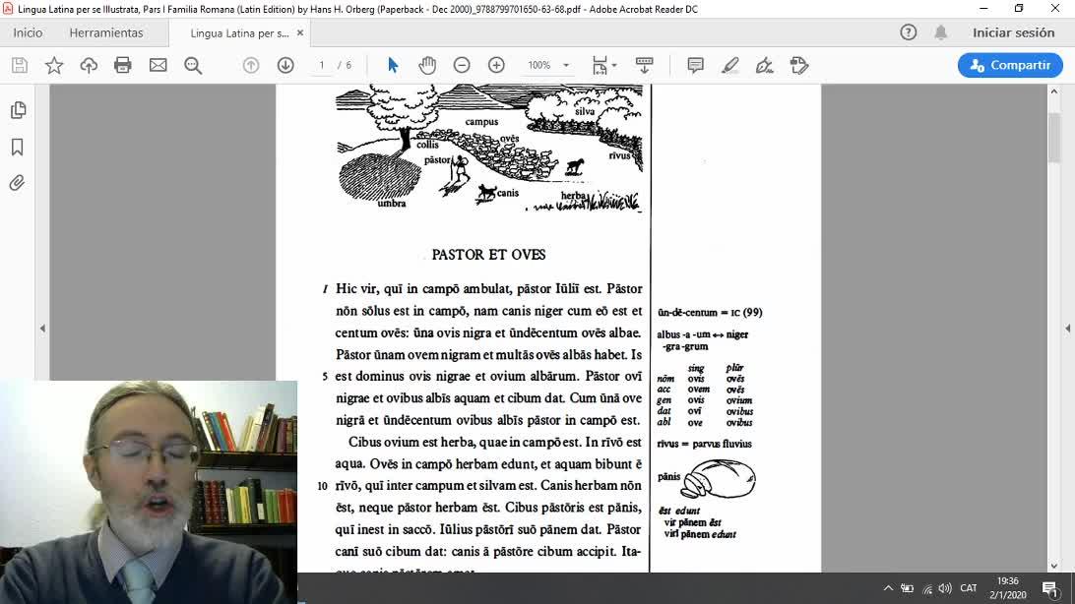Viewport: 1075px width, 604px height.
Task: Open the stamp tool icon
Action: [x=798, y=65]
